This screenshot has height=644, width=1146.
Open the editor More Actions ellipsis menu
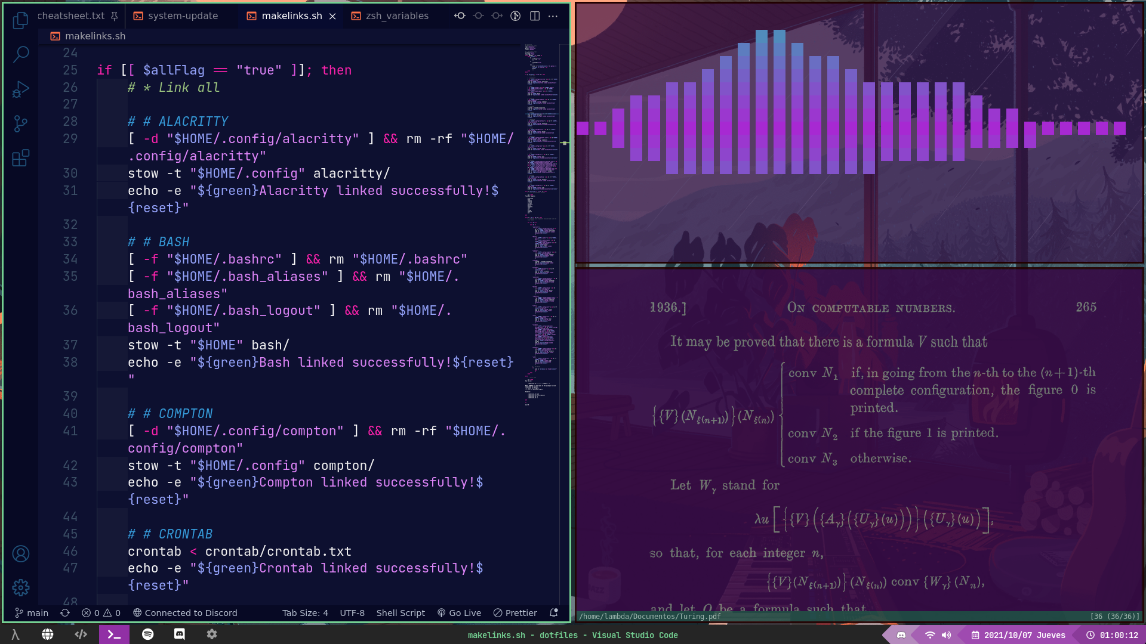pyautogui.click(x=553, y=16)
